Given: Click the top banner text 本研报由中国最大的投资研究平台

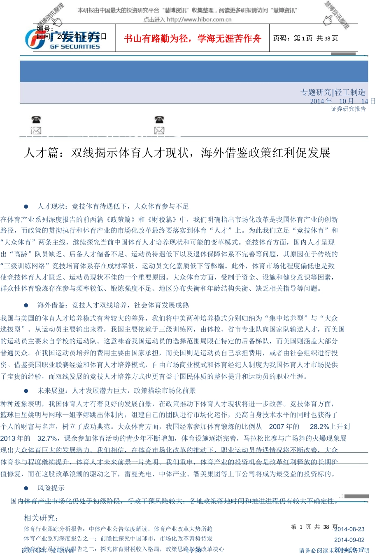Looking at the screenshot, I should [187, 10].
